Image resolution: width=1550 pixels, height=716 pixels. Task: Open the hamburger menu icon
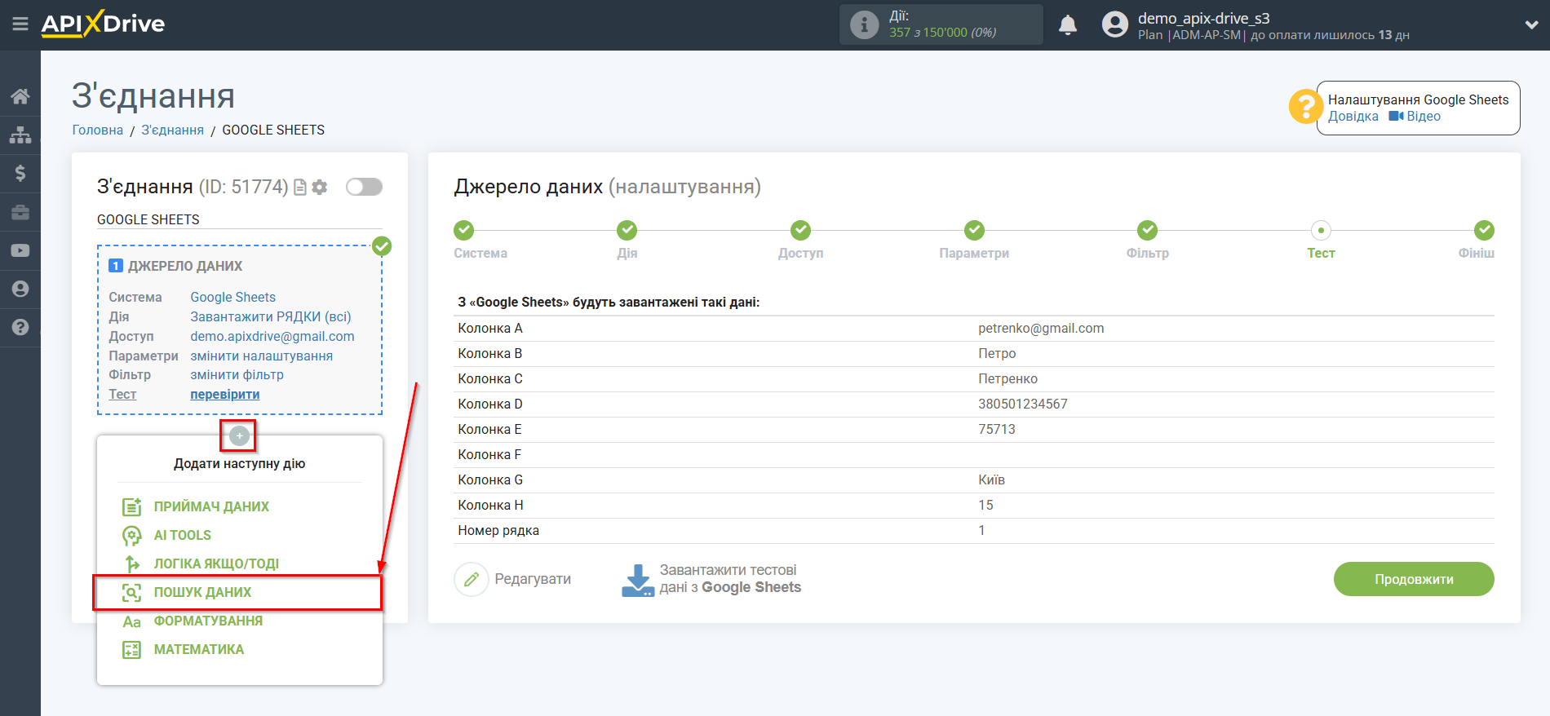[20, 24]
